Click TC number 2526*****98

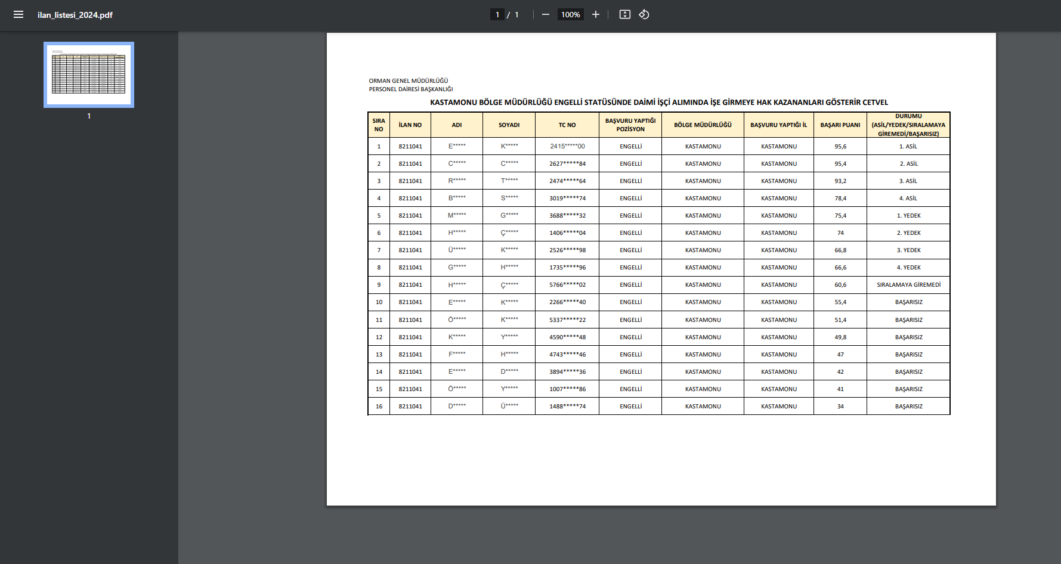point(567,250)
